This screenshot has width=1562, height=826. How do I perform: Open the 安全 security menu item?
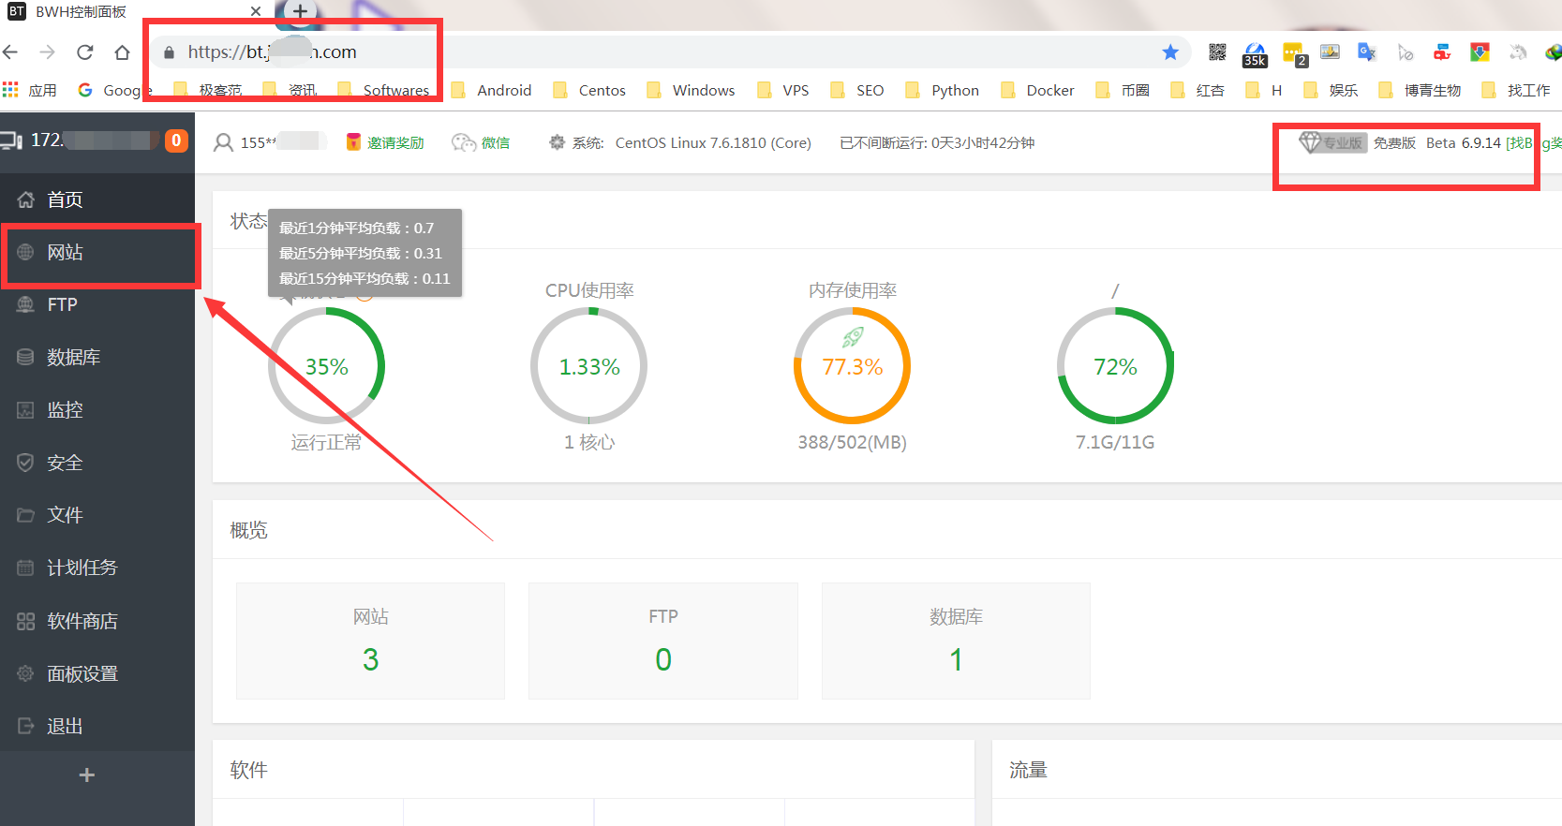[x=97, y=463]
